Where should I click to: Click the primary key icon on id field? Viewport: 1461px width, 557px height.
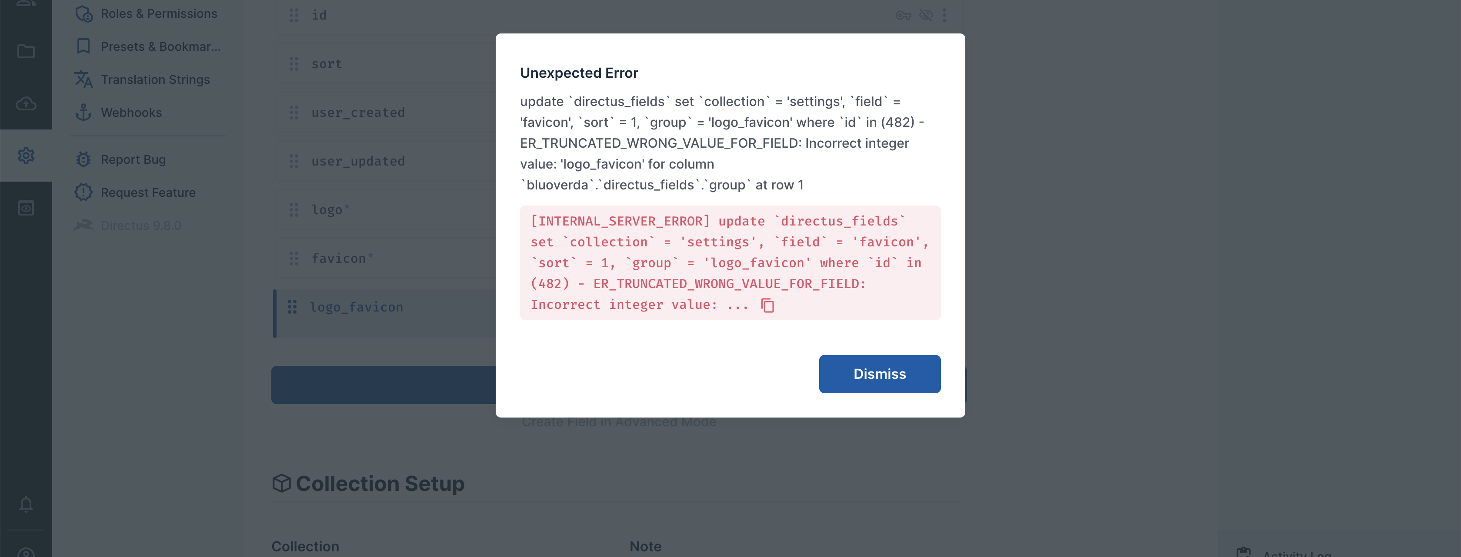[903, 15]
